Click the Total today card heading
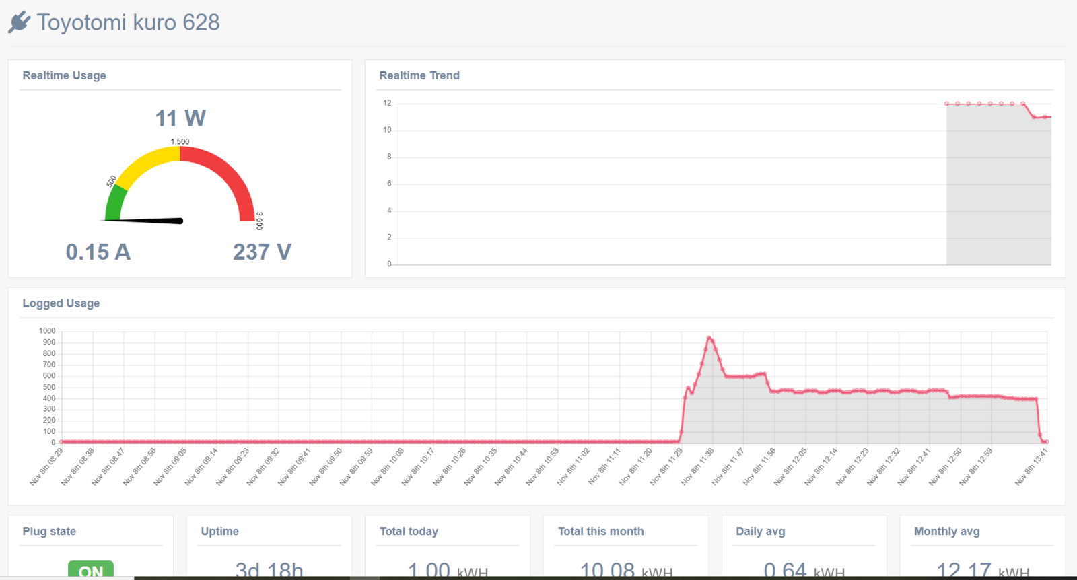The width and height of the screenshot is (1077, 580). click(409, 531)
